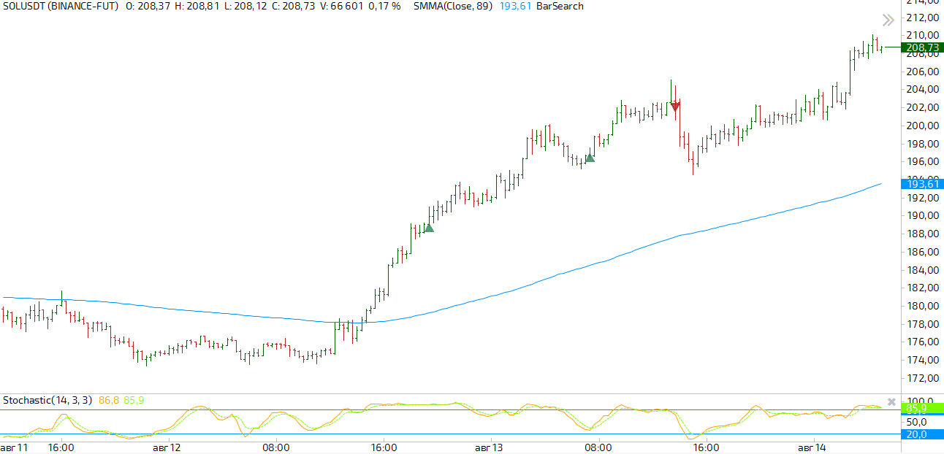Click the double-chevron scroll-to-latest icon
The height and width of the screenshot is (454, 944).
click(888, 20)
